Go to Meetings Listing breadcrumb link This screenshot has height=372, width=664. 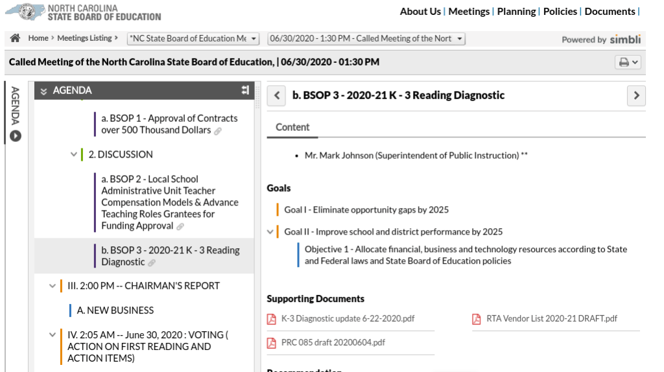point(84,38)
